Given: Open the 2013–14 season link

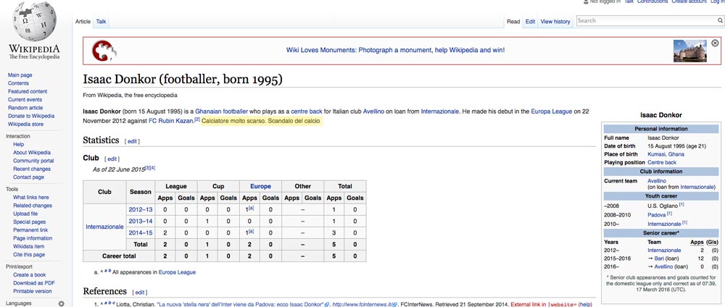Looking at the screenshot, I should click(140, 221).
